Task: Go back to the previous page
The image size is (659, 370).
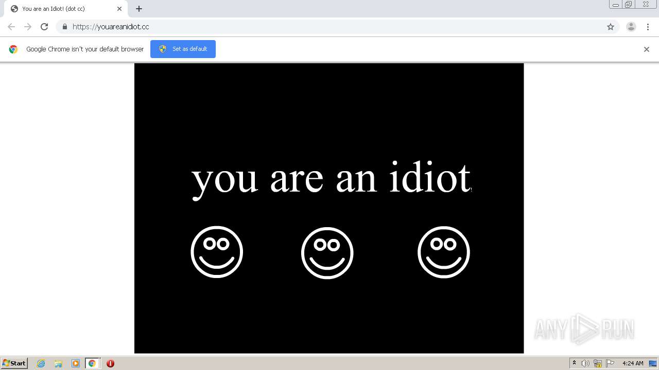Action: pyautogui.click(x=11, y=27)
